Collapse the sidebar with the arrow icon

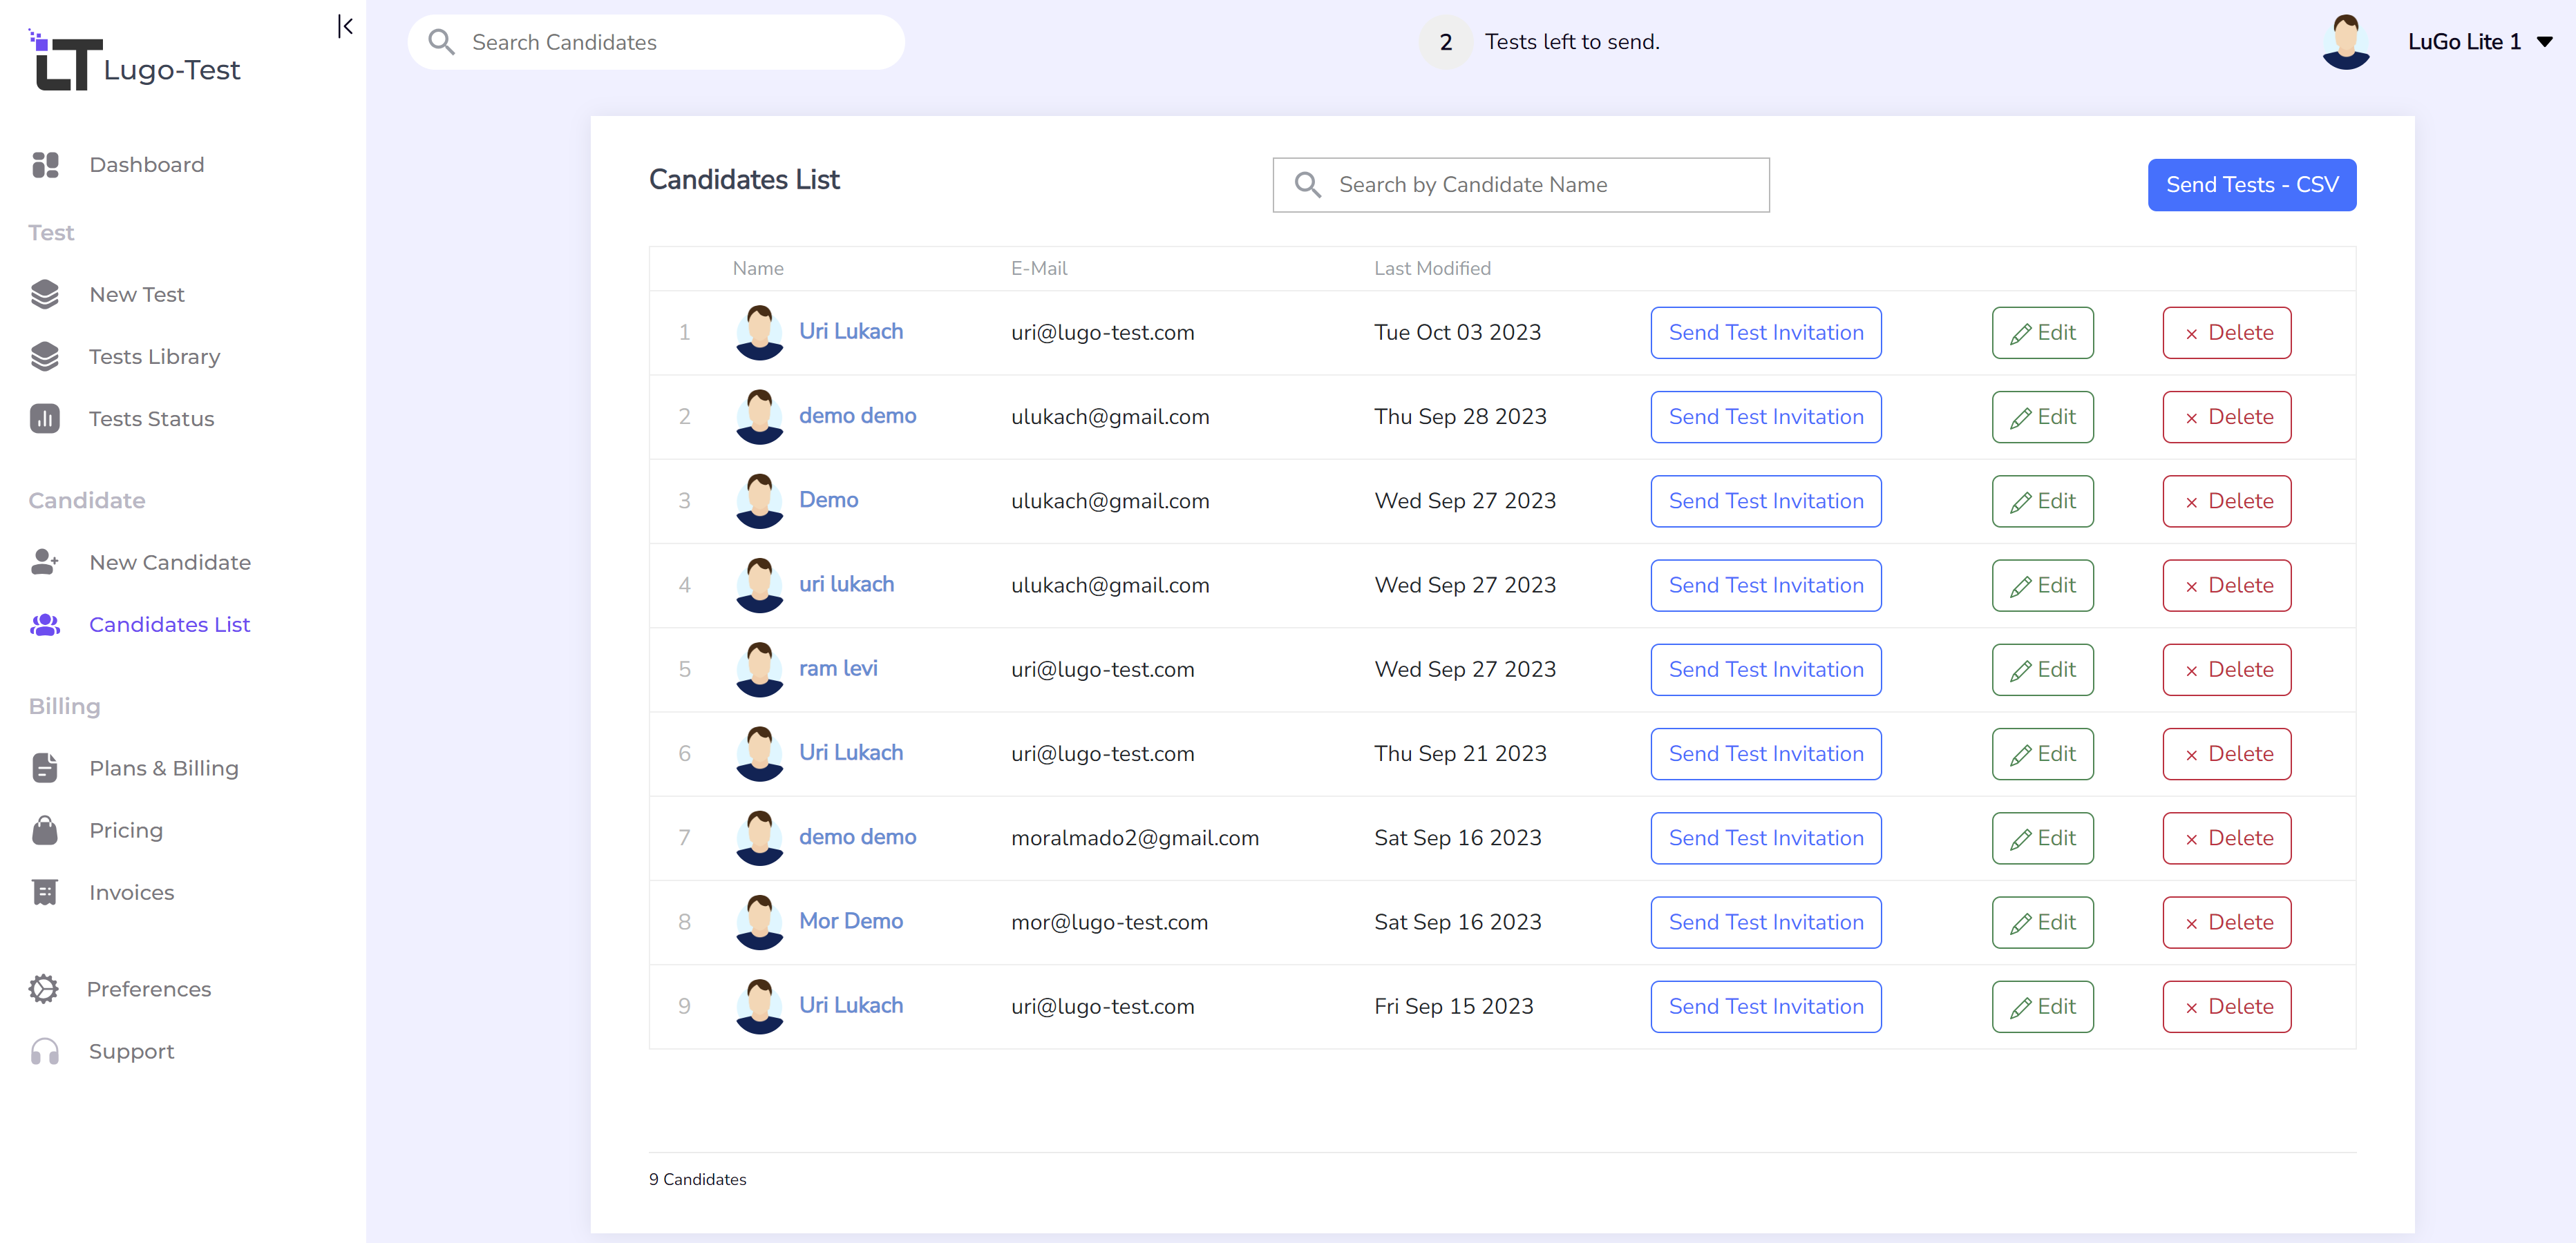pyautogui.click(x=345, y=26)
